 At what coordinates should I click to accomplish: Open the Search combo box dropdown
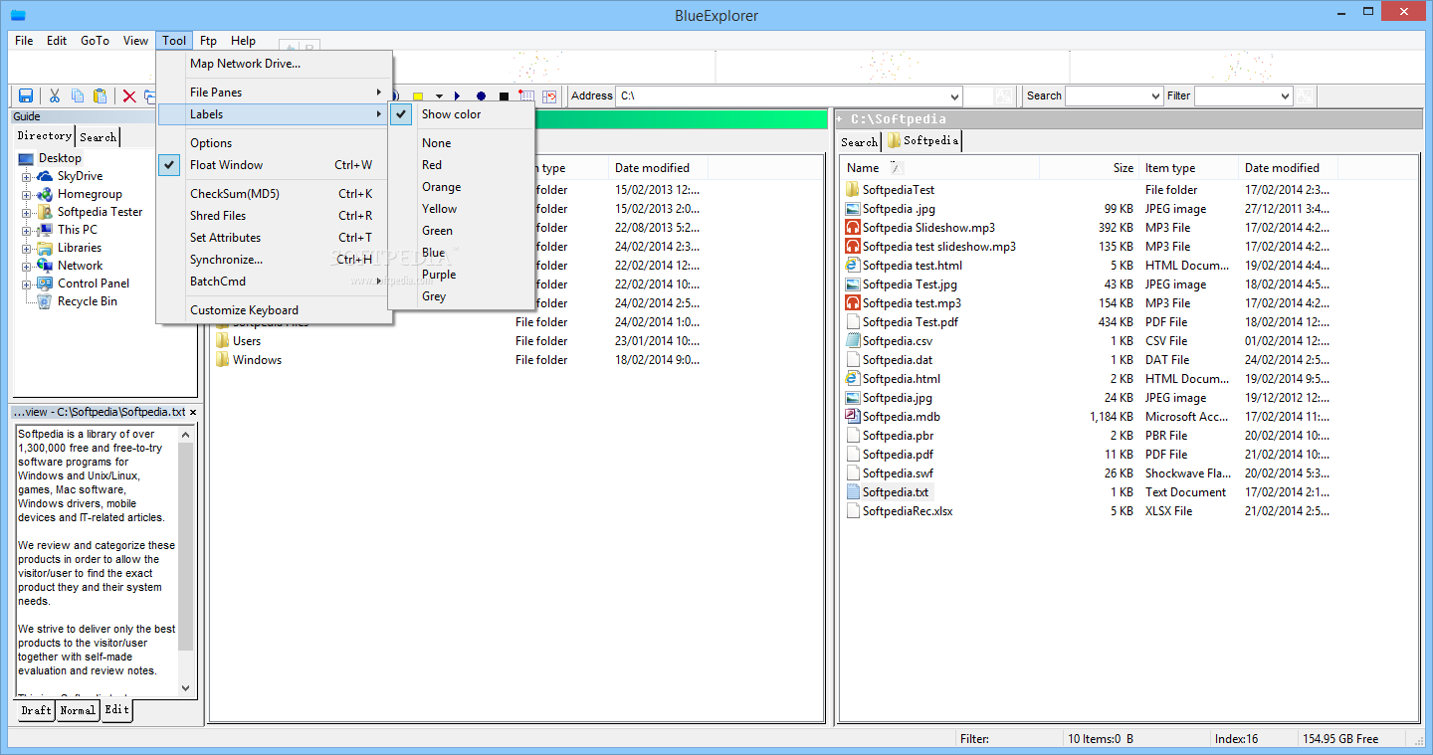tap(1155, 96)
